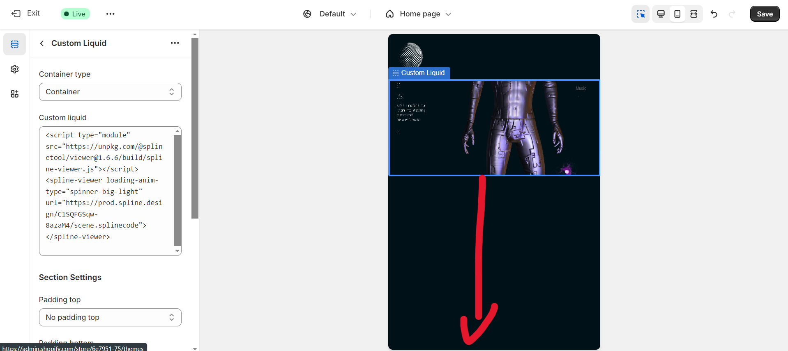
Task: Open the theme actions three-dot menu
Action: [x=111, y=14]
